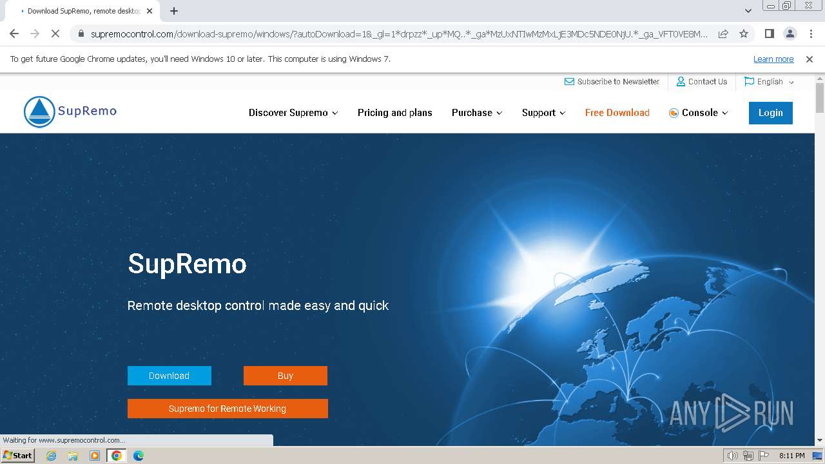Screen dimensions: 825x464
Task: Open Pricing and plans page
Action: coord(395,113)
